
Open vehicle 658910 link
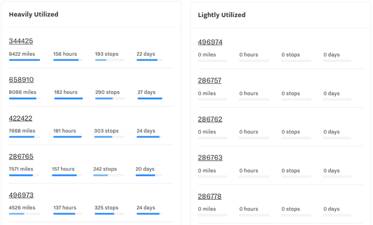[21, 80]
